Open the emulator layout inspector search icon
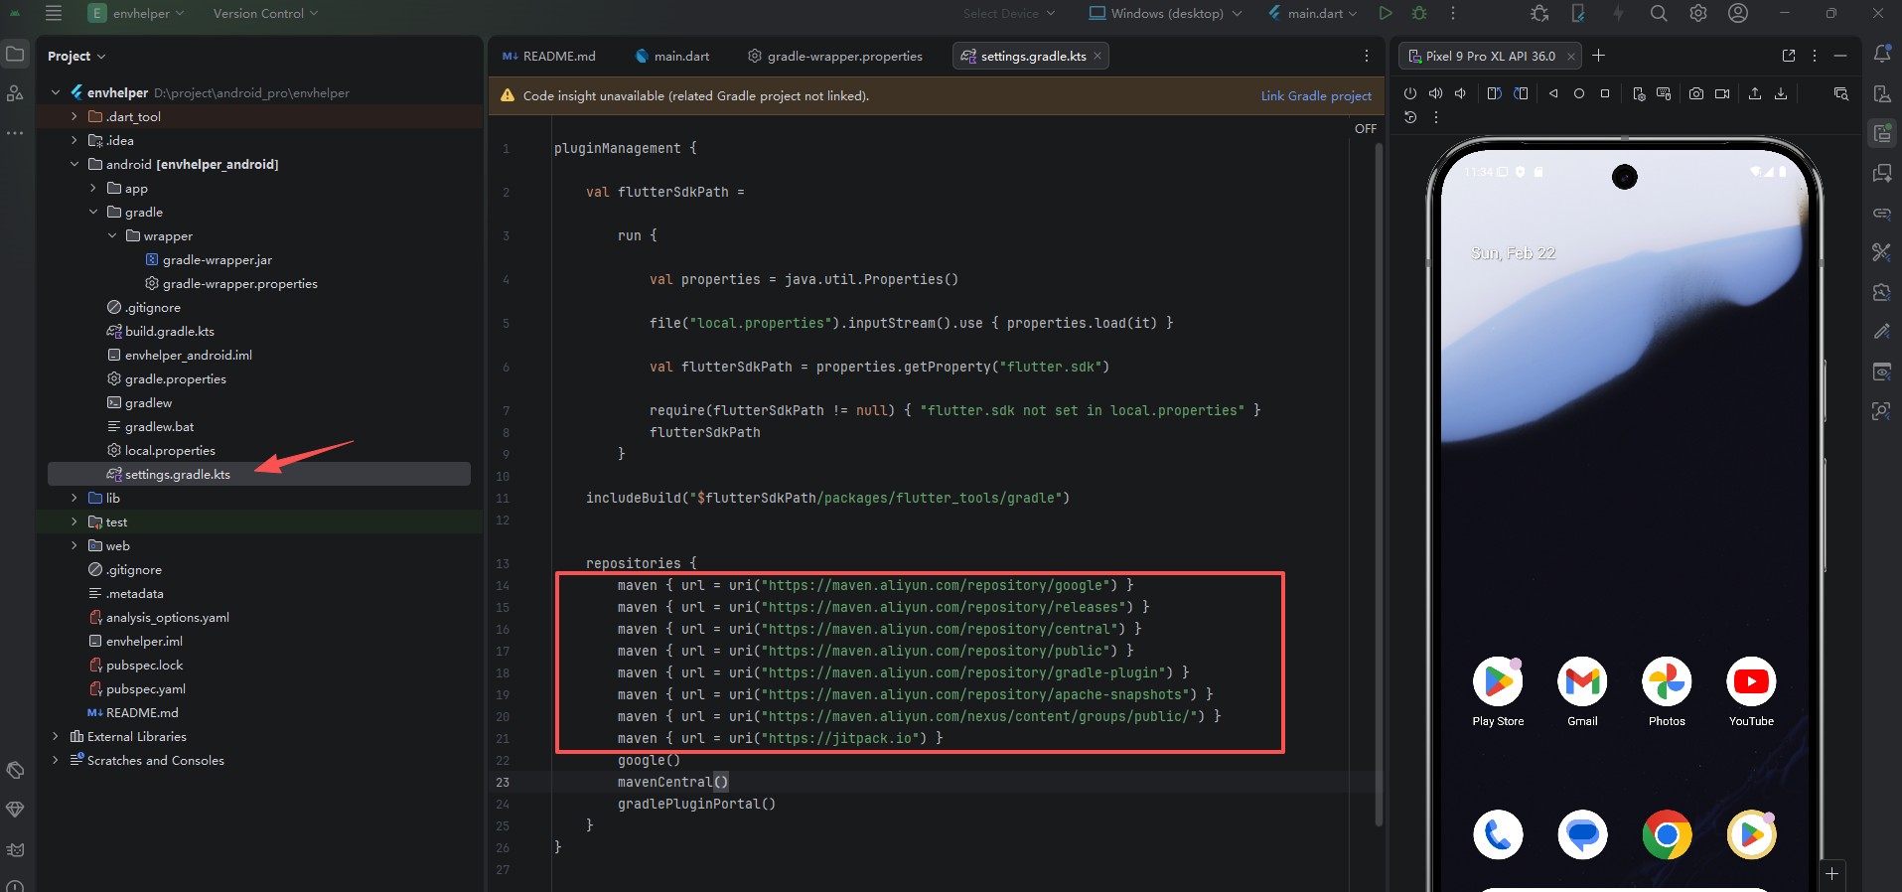 click(1841, 93)
